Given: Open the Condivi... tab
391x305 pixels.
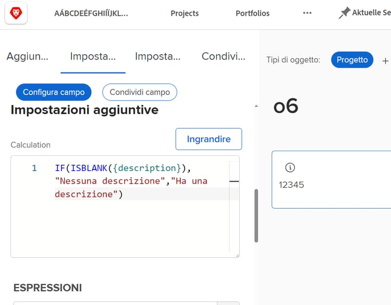Looking at the screenshot, I should pyautogui.click(x=223, y=56).
